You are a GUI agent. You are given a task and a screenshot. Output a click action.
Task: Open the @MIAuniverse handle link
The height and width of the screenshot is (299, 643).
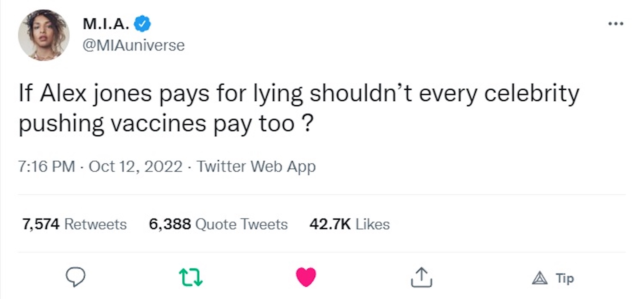(134, 45)
